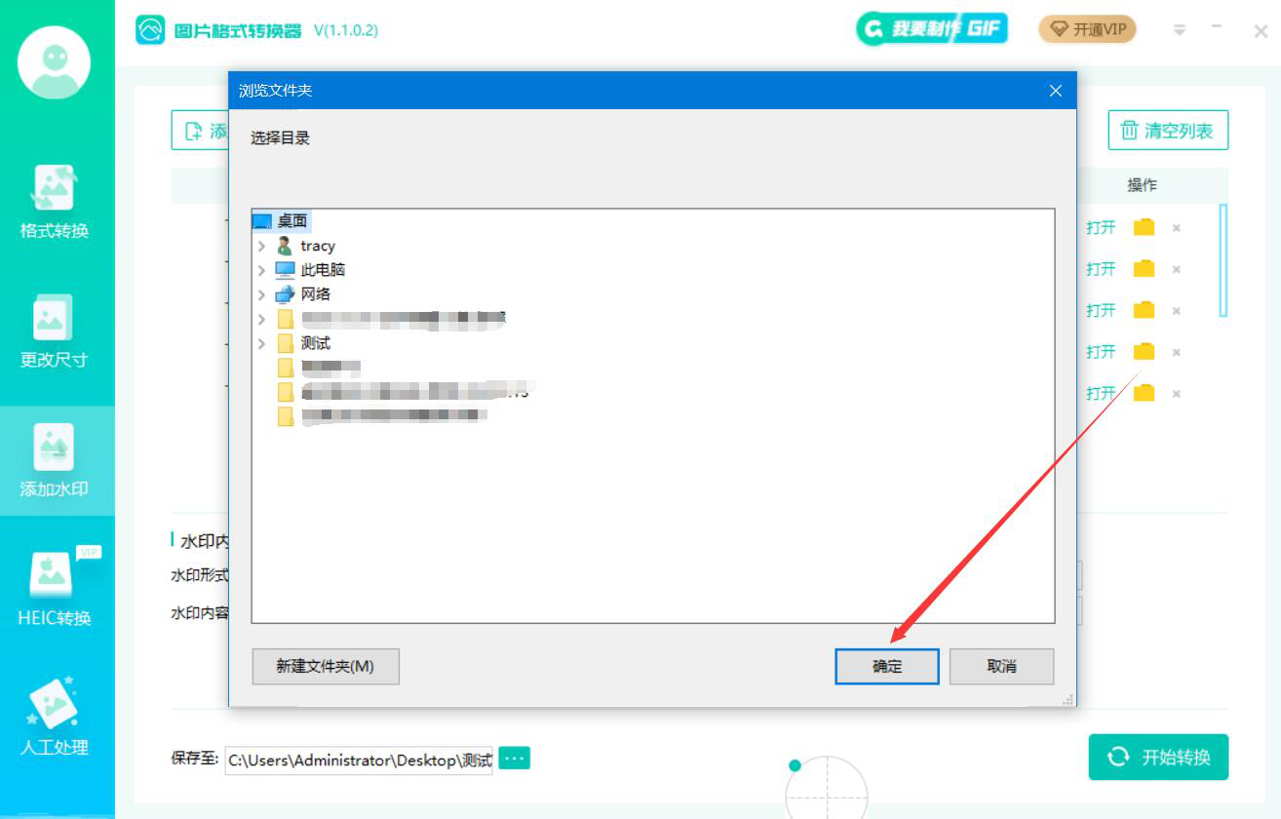This screenshot has height=819, width=1281.
Task: Expand the 网络 tree node
Action: coord(261,294)
